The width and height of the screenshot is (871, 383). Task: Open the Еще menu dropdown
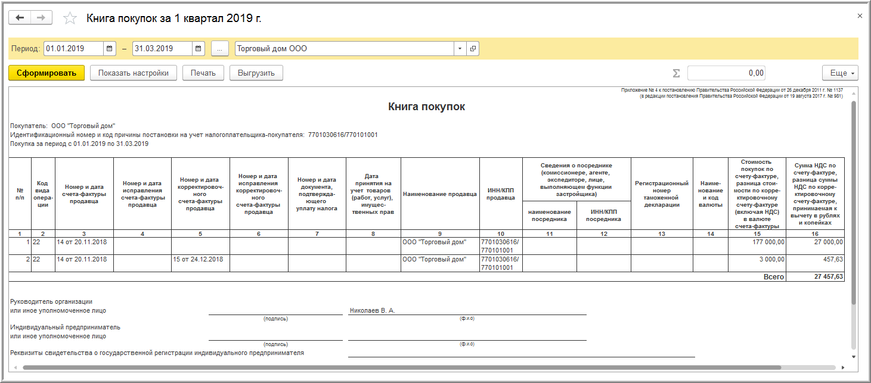tap(841, 73)
